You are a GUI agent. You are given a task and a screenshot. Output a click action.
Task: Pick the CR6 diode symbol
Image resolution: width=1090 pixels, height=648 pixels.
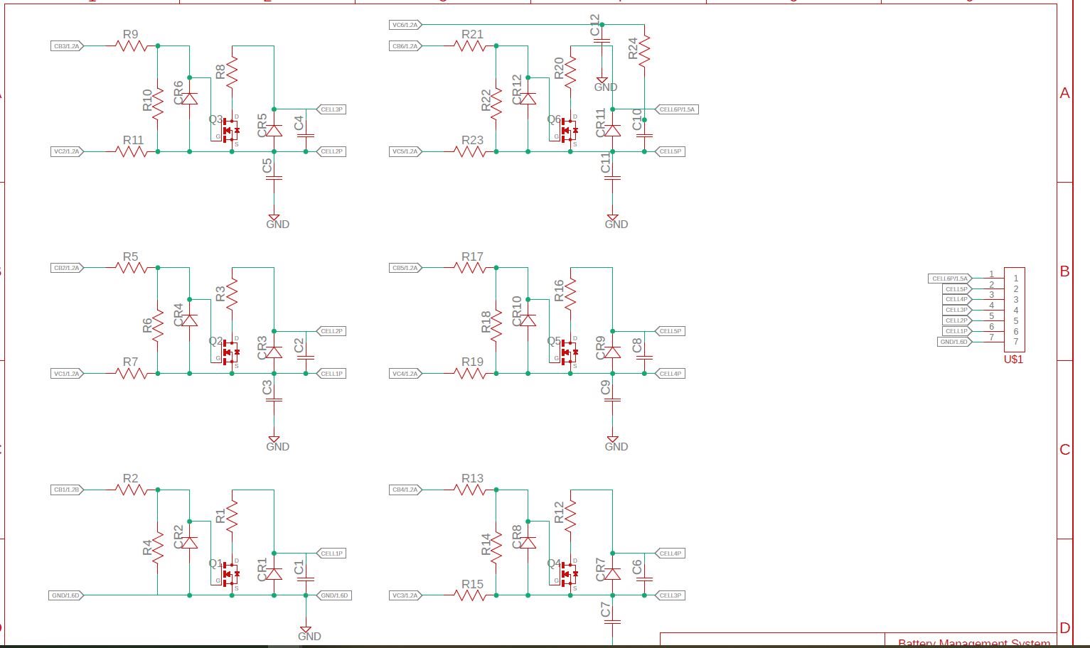tap(190, 98)
